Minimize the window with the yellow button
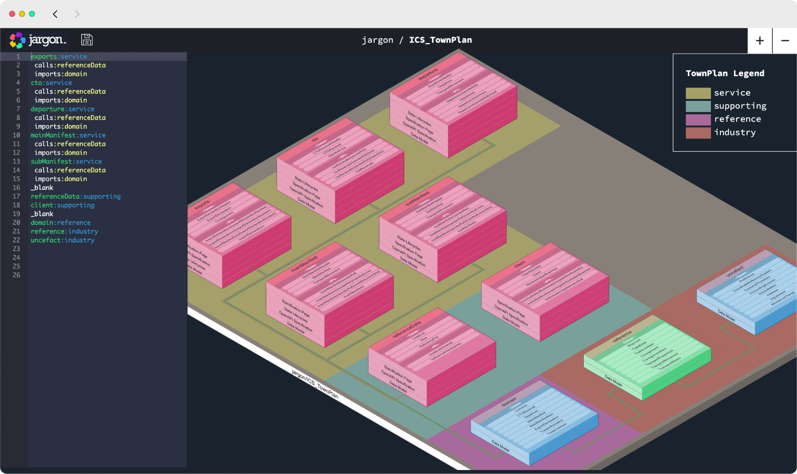 (x=22, y=14)
